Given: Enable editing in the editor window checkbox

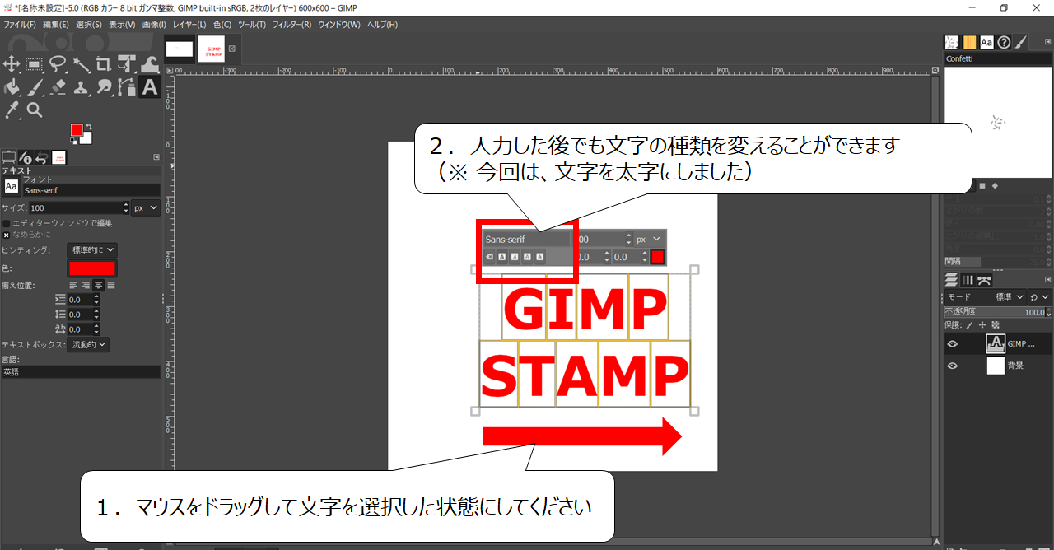Looking at the screenshot, I should tap(7, 223).
